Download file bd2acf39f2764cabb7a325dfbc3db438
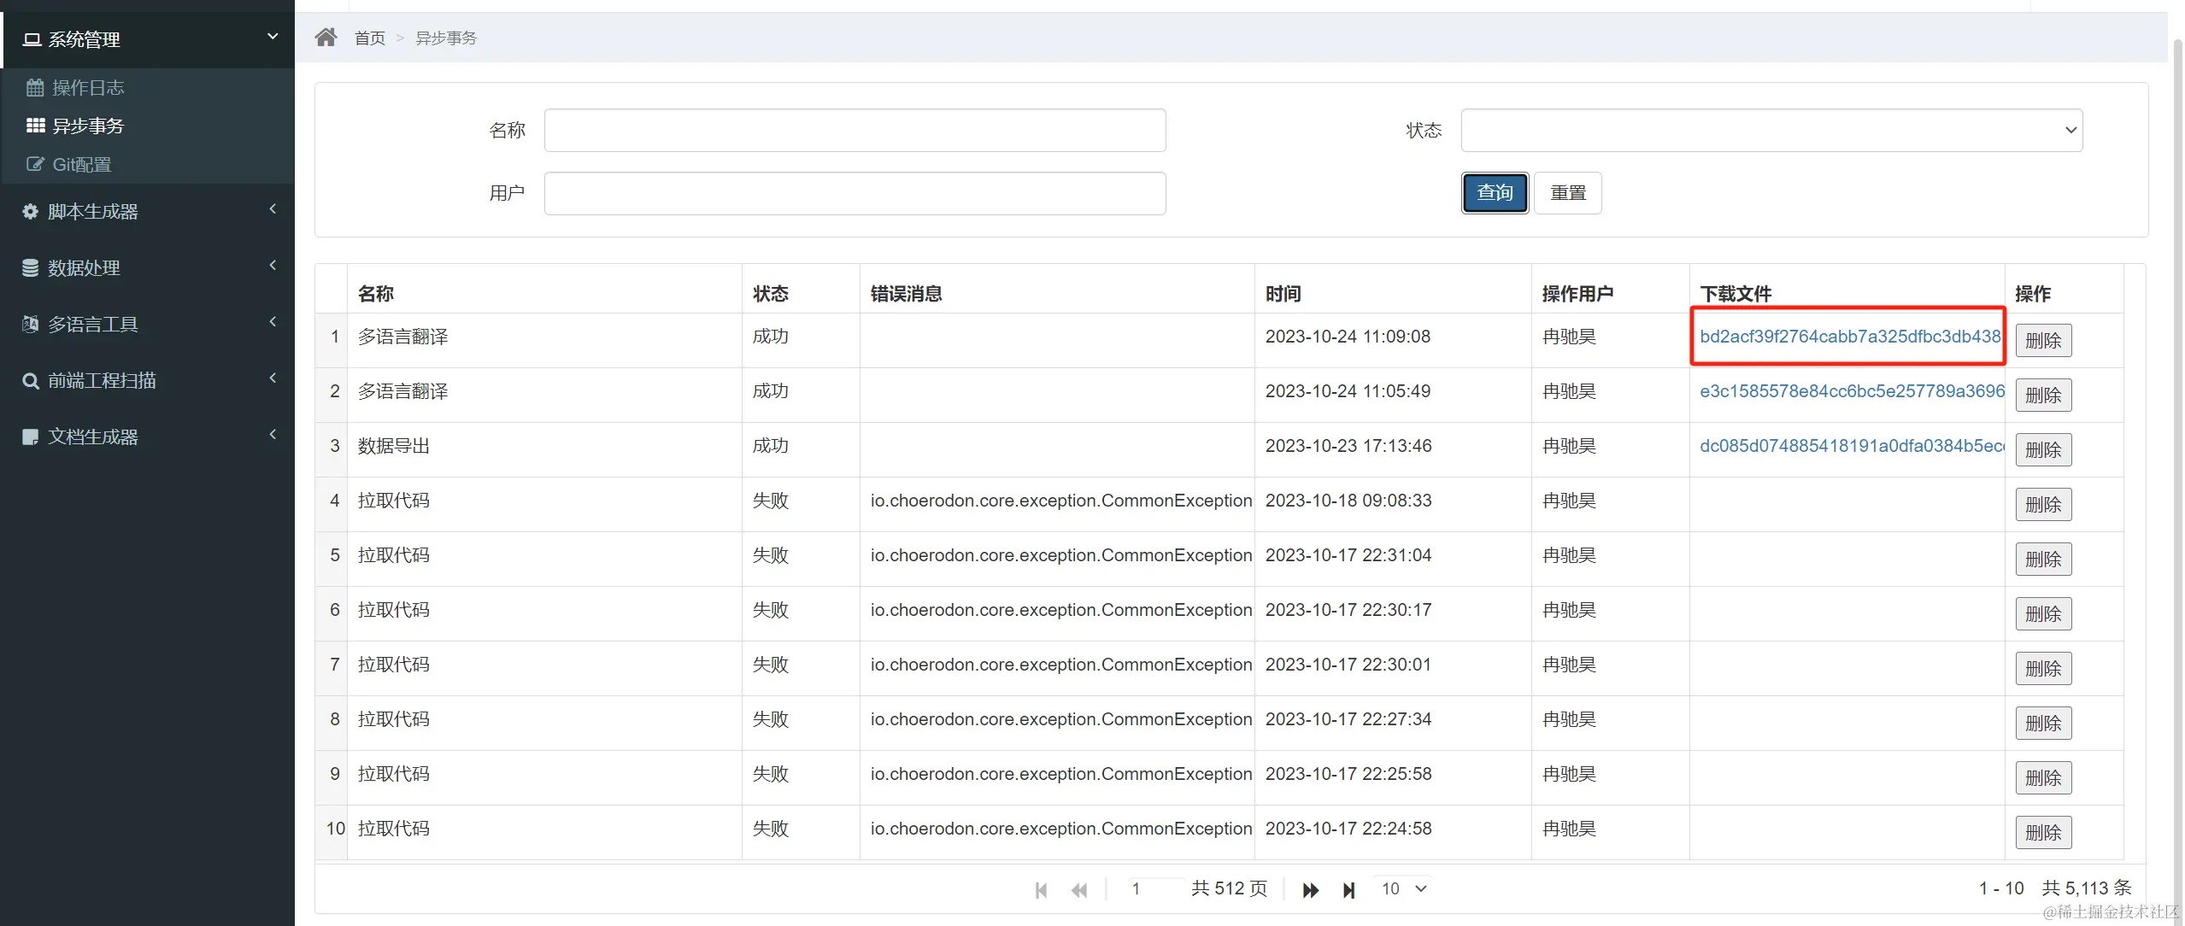 point(1849,337)
